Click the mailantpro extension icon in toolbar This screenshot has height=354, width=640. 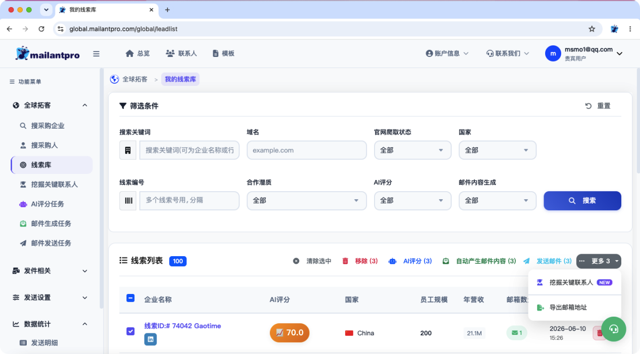tap(614, 29)
